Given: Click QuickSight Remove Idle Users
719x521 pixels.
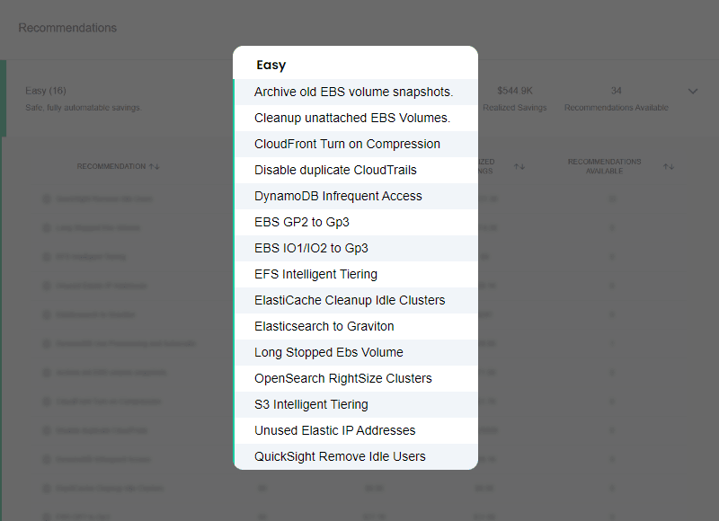Looking at the screenshot, I should pos(340,456).
